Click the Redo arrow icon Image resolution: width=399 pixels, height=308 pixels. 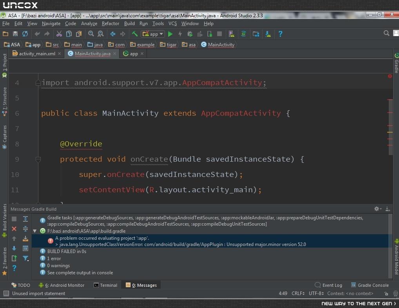pyautogui.click(x=47, y=34)
